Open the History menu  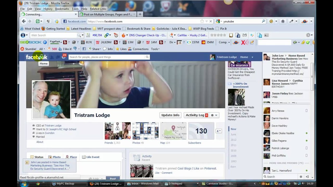pyautogui.click(x=48, y=9)
